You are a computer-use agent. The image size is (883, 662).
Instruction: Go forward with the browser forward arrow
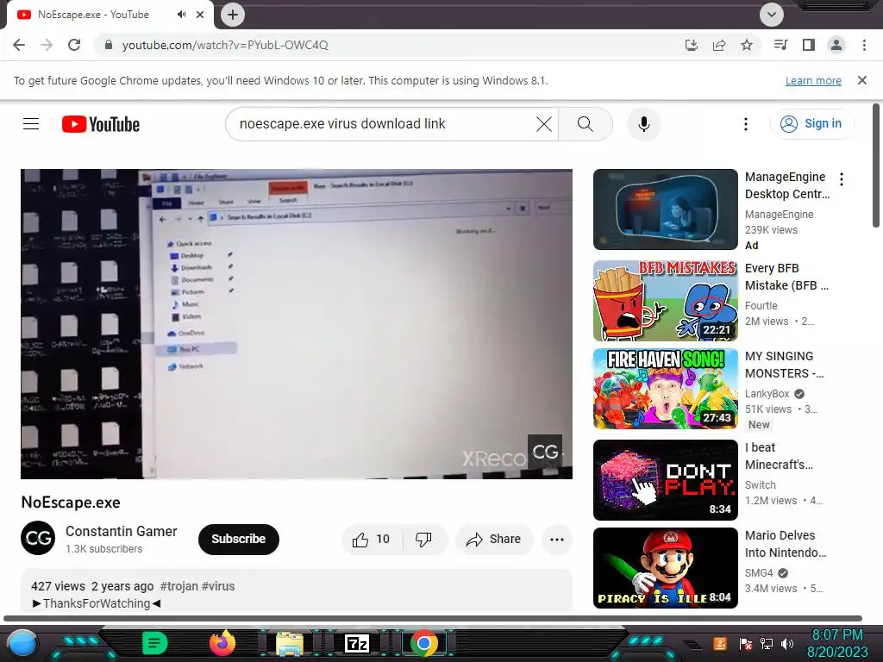tap(47, 45)
